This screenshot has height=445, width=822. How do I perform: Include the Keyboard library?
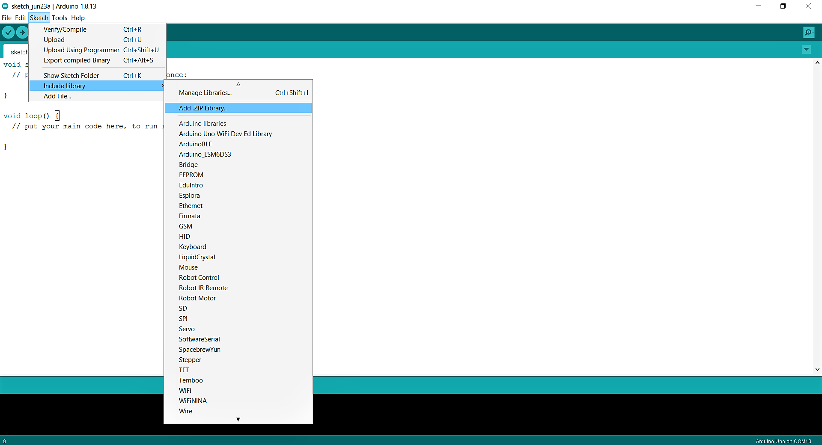tap(238, 247)
